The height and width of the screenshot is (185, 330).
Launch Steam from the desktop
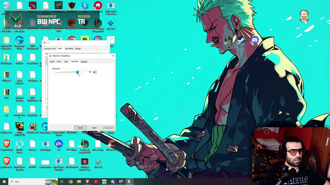tap(242, 42)
